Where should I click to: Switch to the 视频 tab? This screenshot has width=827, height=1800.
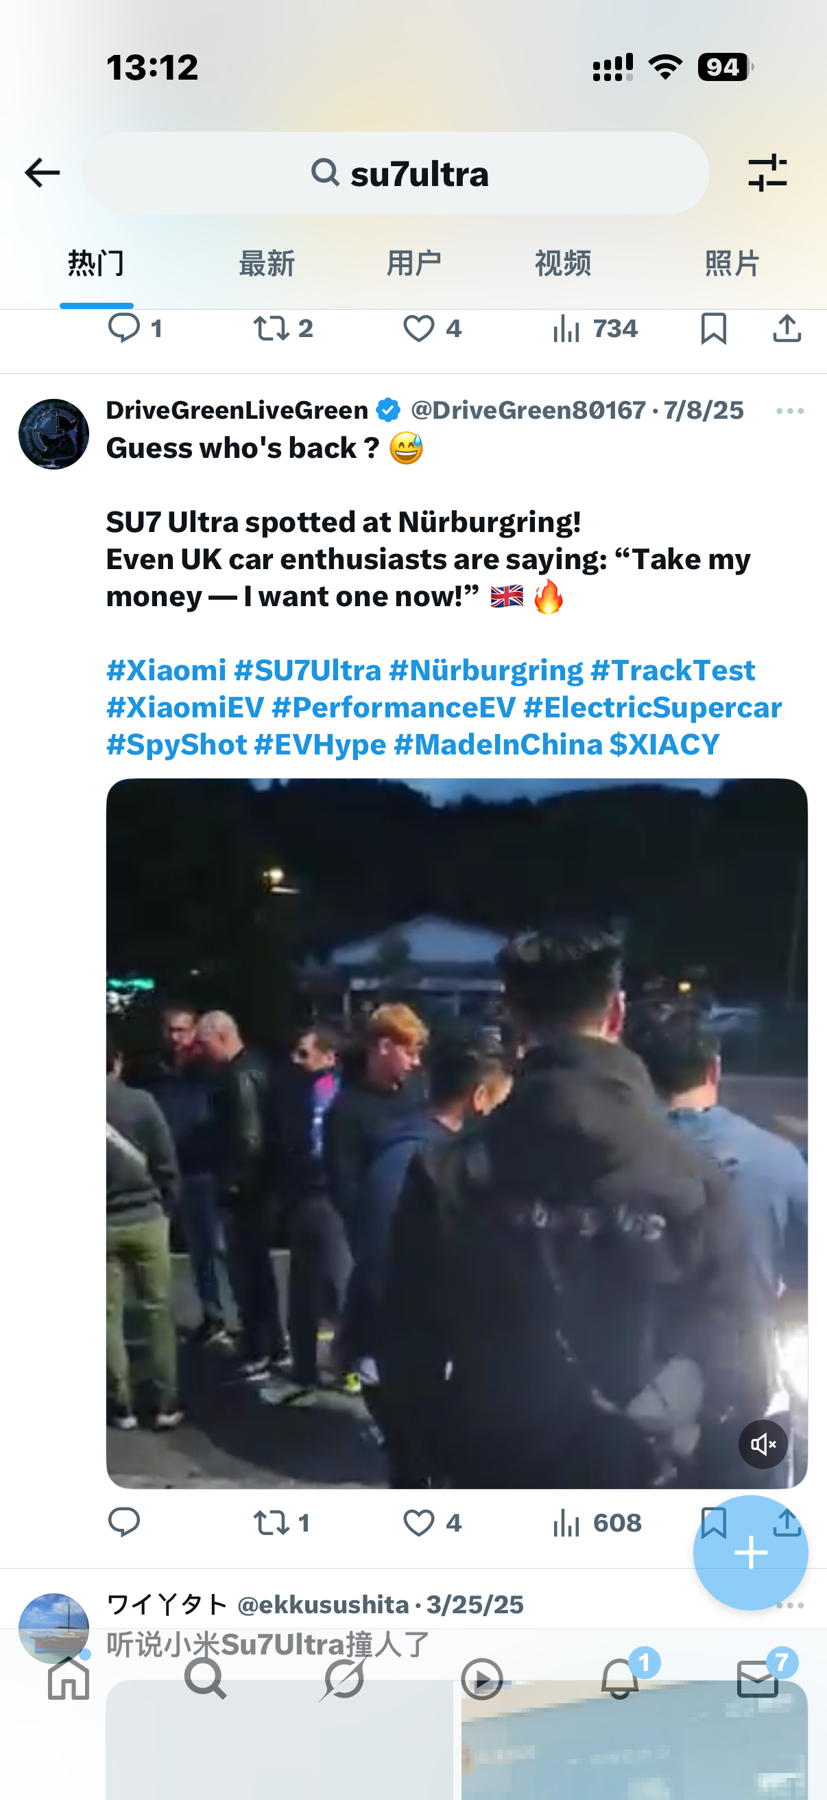coord(562,264)
